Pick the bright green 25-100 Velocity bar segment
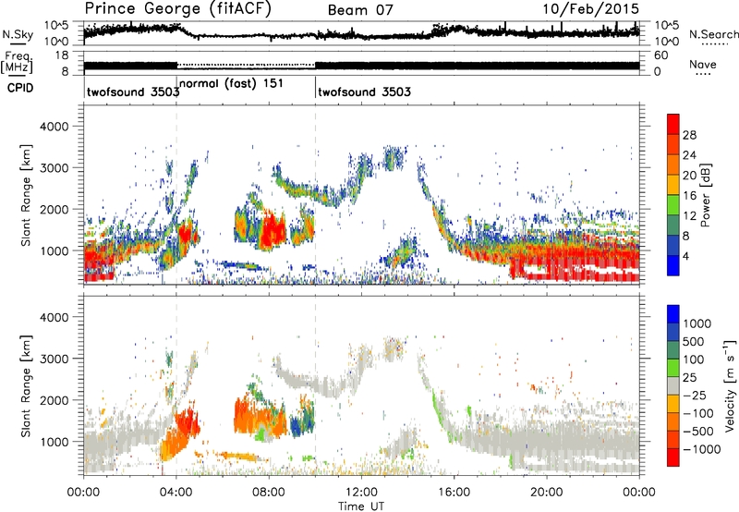 tap(673, 368)
